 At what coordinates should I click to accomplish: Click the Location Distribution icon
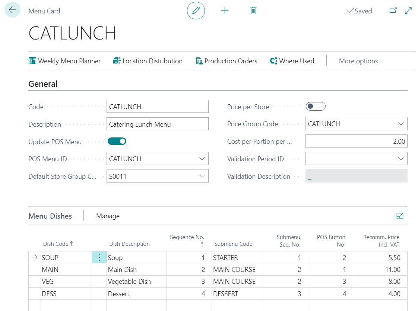[x=117, y=61]
